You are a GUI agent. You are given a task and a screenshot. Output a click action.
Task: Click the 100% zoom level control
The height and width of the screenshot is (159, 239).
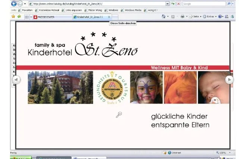coord(221,153)
